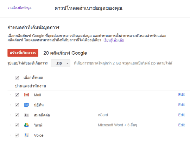Click the Gmail Mail icon
Image resolution: width=190 pixels, height=142 pixels.
click(26, 95)
